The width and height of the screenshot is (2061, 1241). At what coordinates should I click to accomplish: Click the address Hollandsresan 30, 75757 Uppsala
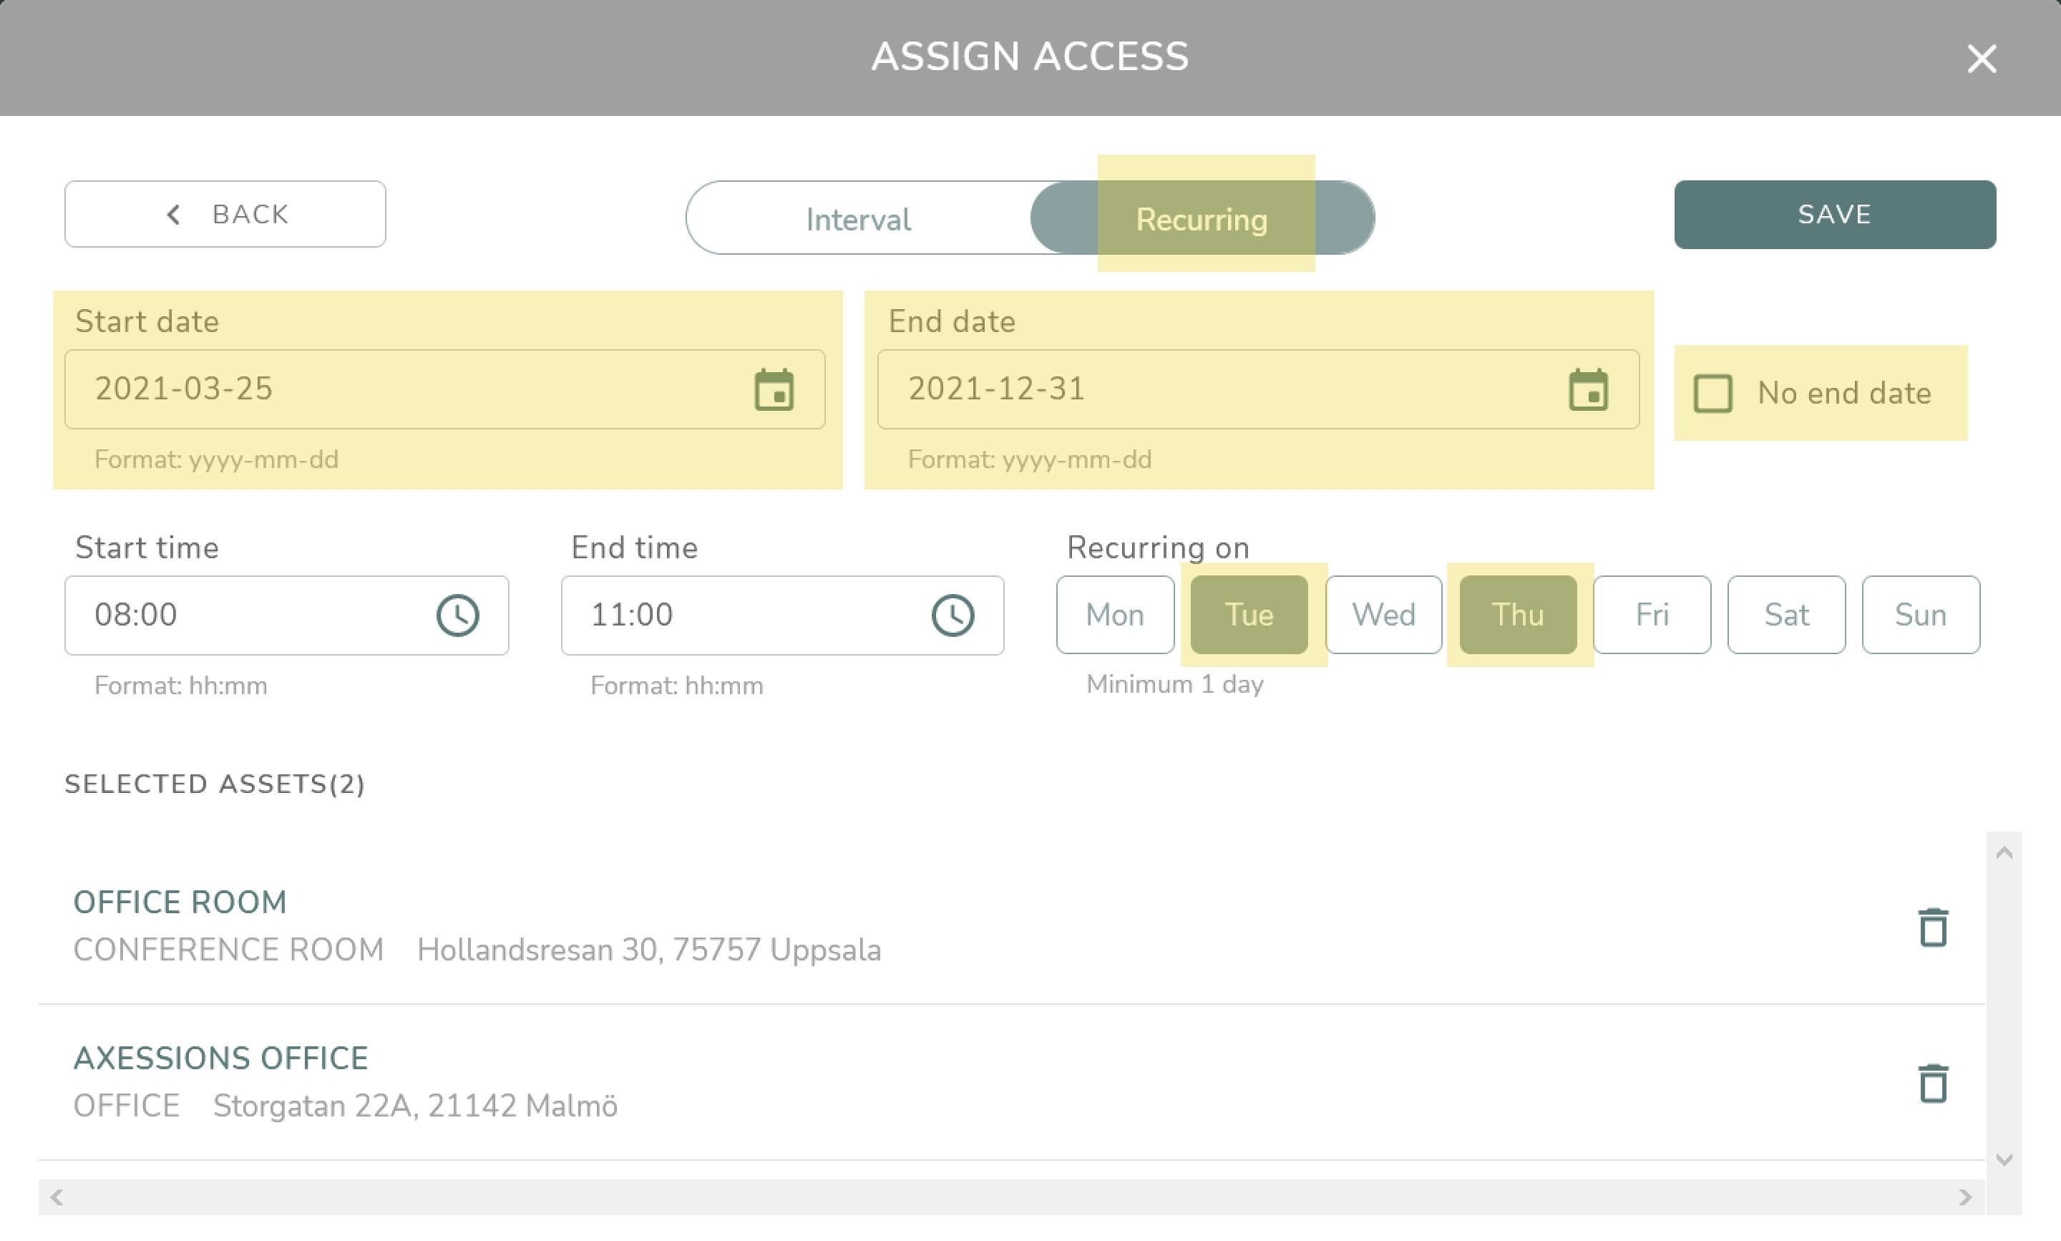click(x=649, y=950)
